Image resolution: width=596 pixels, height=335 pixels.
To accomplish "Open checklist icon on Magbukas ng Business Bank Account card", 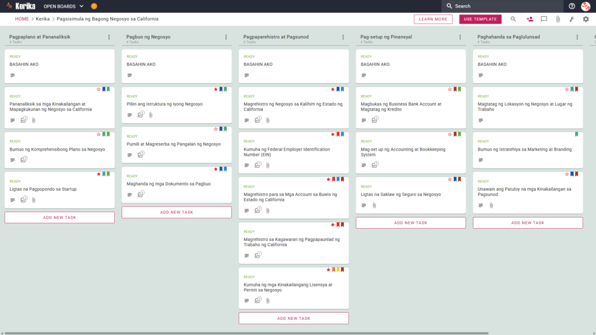I will [x=375, y=120].
